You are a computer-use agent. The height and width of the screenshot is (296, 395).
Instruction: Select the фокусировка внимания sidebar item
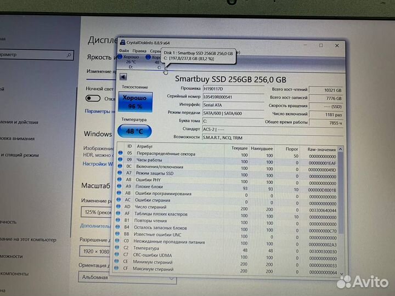click(18, 139)
